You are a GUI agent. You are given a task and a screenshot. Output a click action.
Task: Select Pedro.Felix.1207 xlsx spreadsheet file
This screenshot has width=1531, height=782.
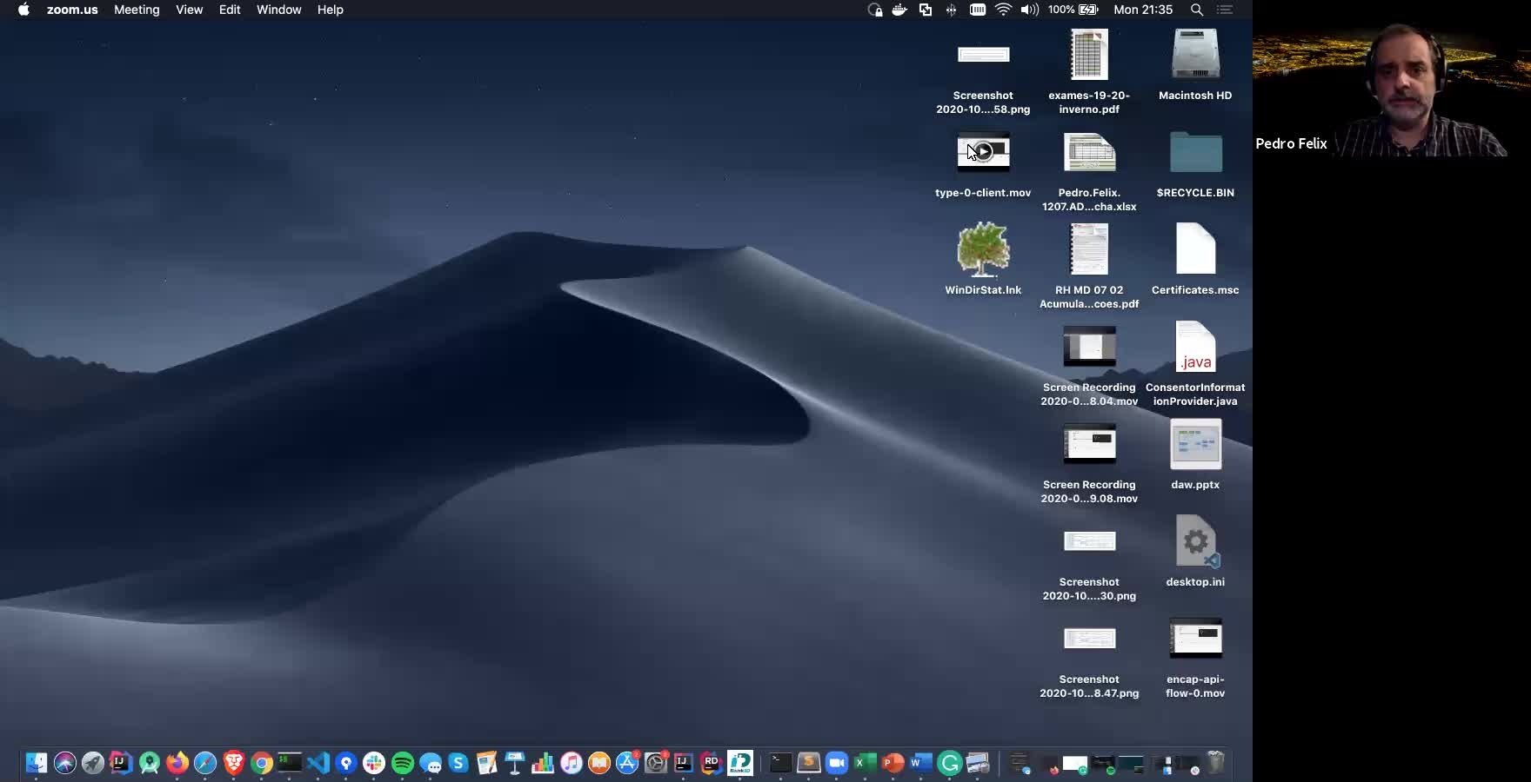1089,172
